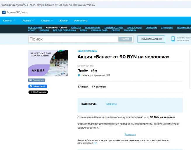Open the Фотоотчеты menu item
The width and height of the screenshot is (191, 150).
click(x=81, y=21)
